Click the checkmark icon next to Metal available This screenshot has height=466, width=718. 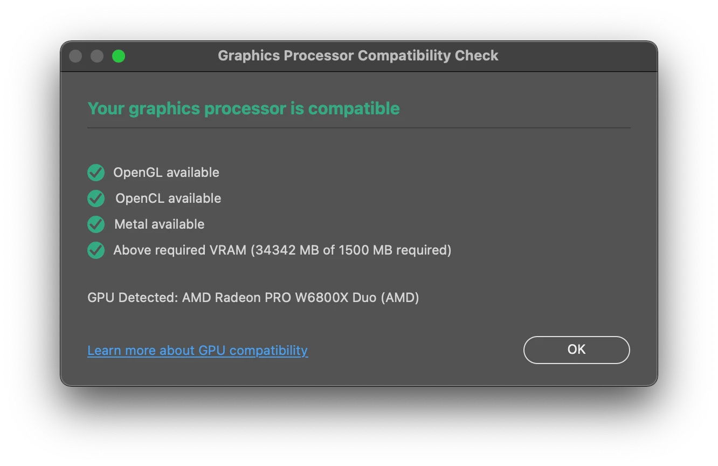[x=96, y=224]
